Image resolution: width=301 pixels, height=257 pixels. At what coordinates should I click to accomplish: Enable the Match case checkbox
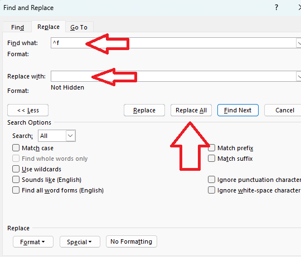16,148
